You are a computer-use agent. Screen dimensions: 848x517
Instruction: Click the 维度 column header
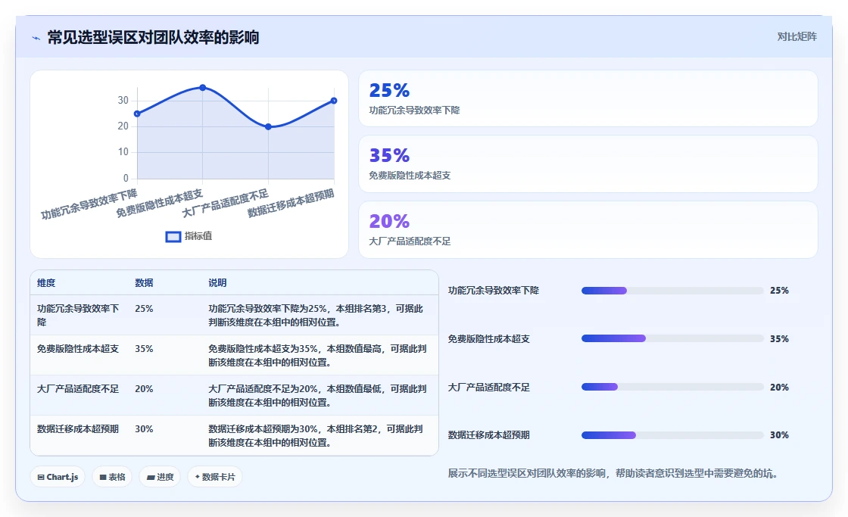[x=46, y=283]
